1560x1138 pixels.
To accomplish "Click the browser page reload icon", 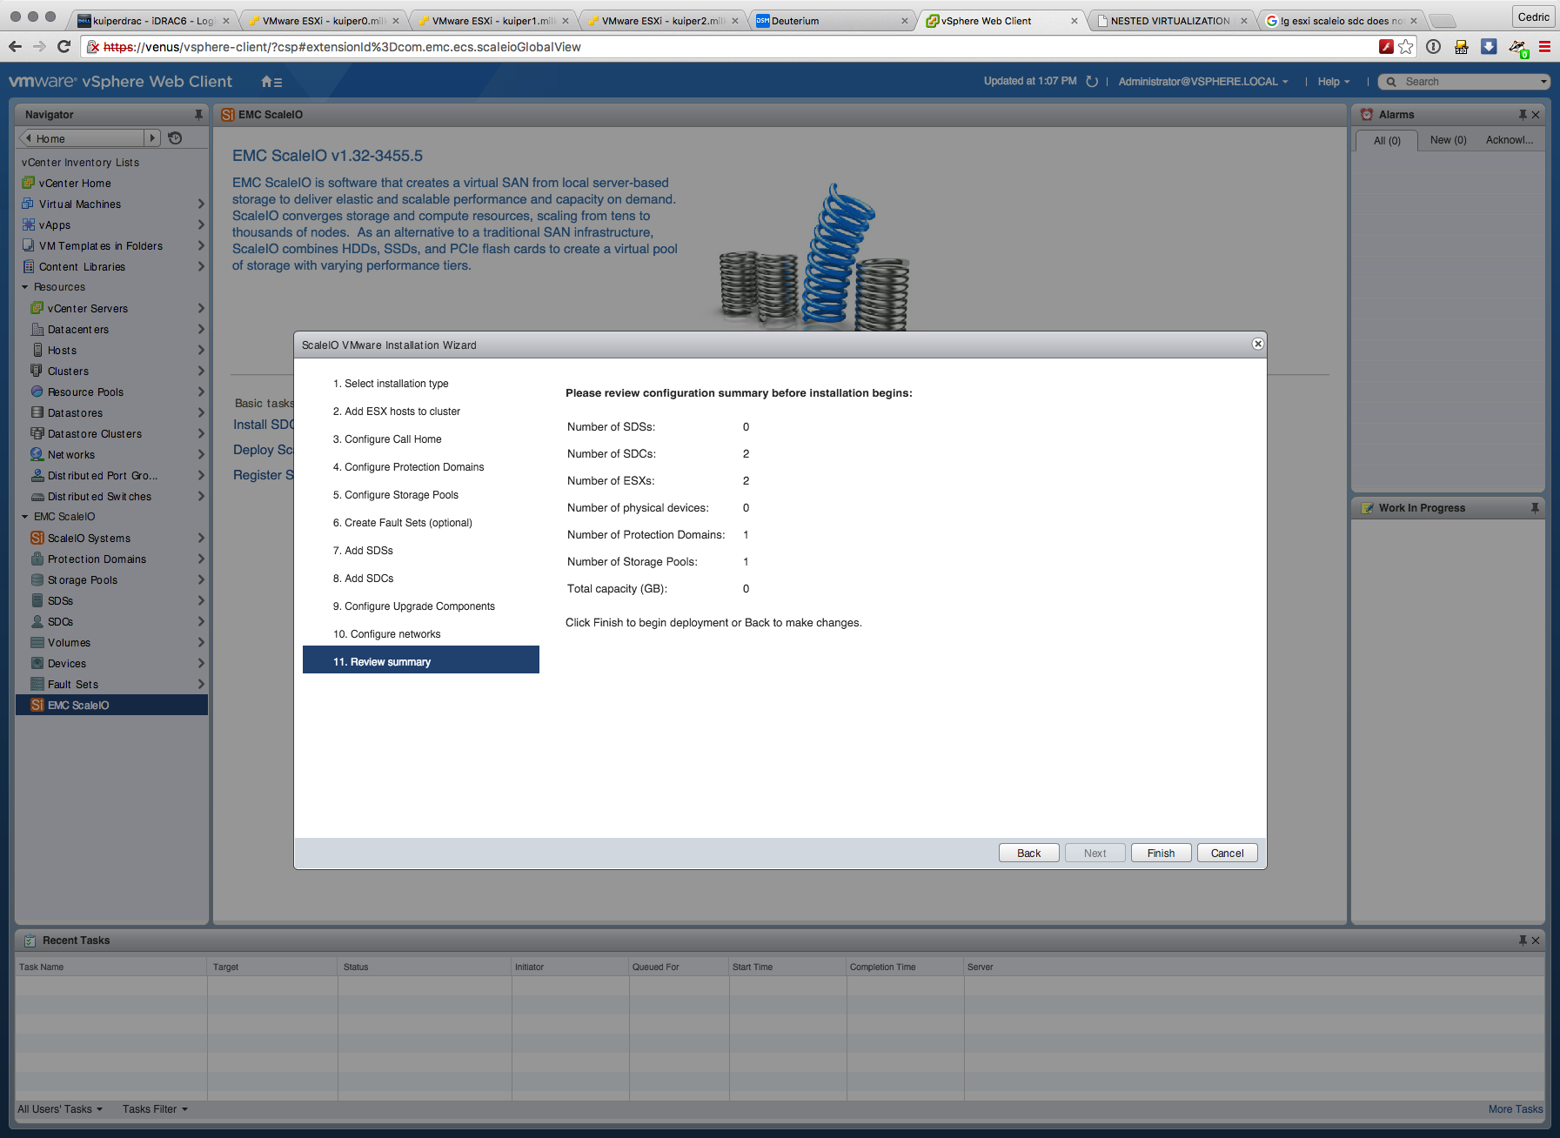I will point(64,47).
